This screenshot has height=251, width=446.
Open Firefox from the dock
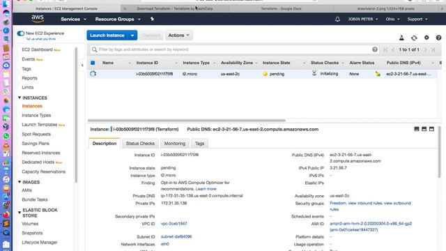[x=6, y=214]
